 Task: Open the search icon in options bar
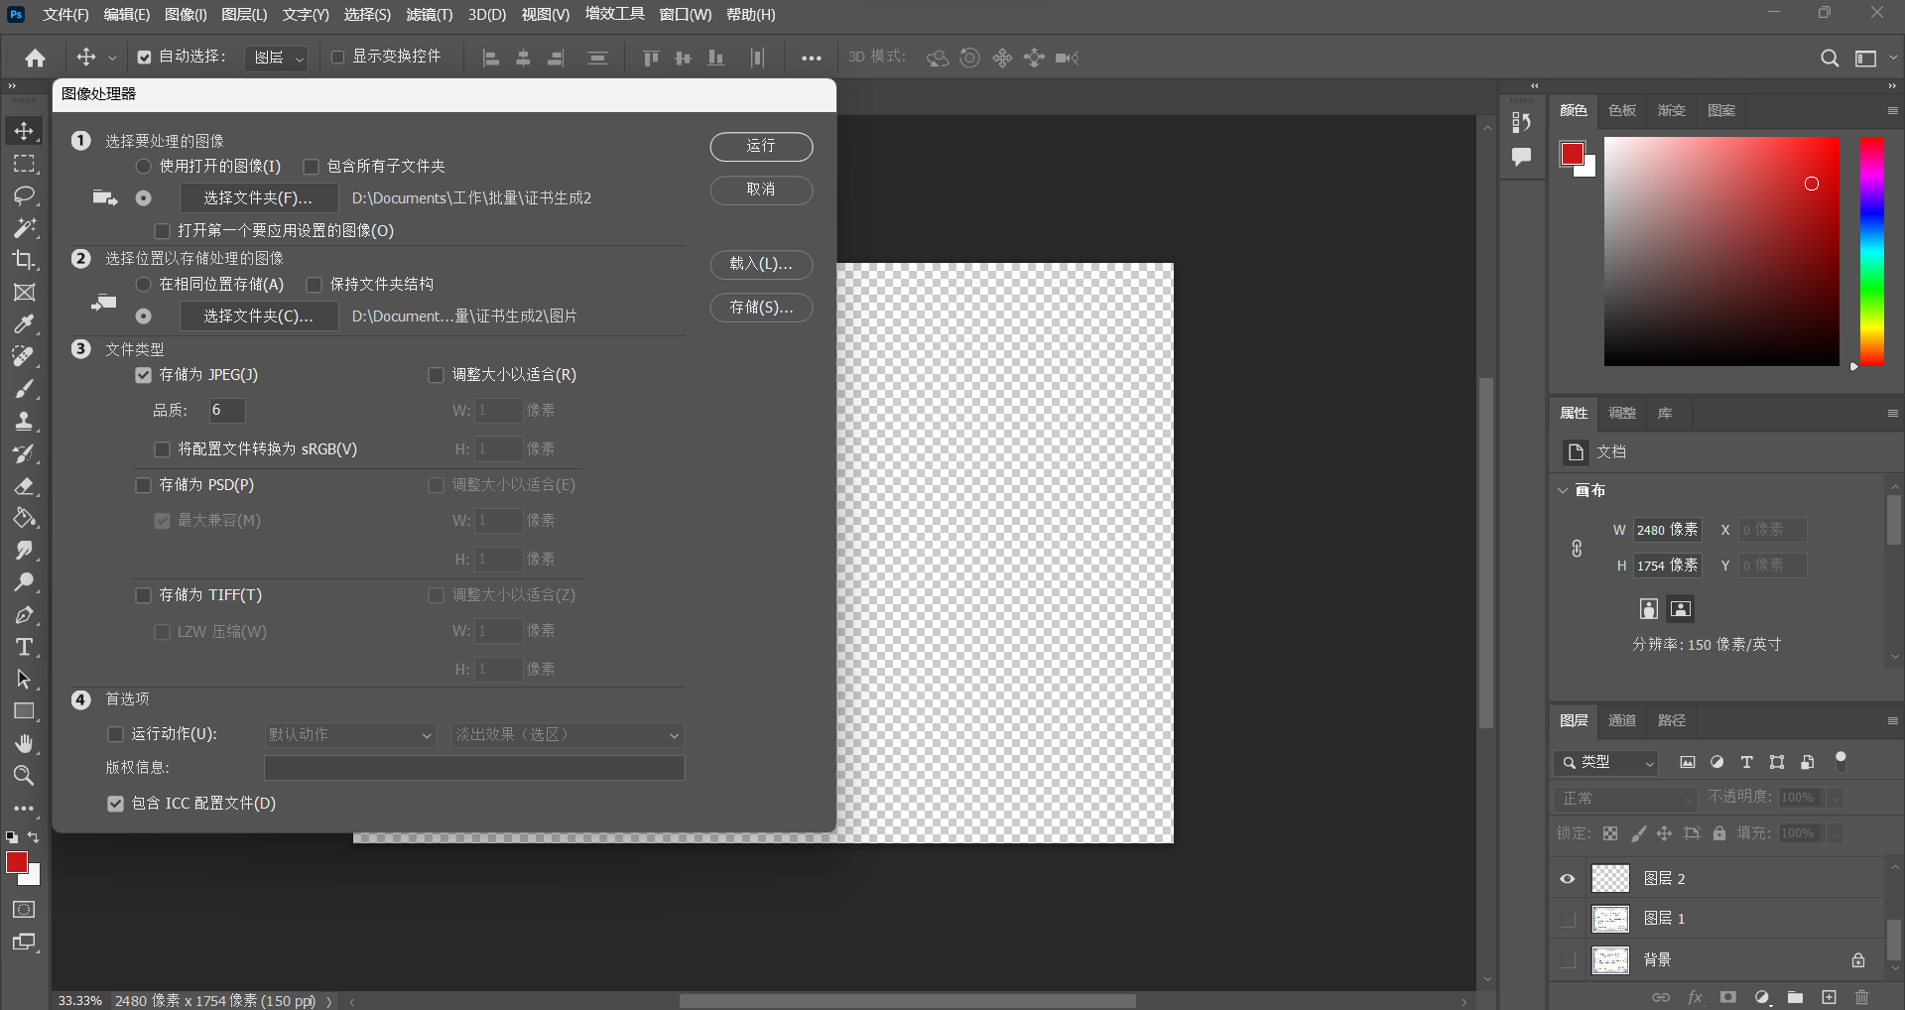click(x=1830, y=59)
